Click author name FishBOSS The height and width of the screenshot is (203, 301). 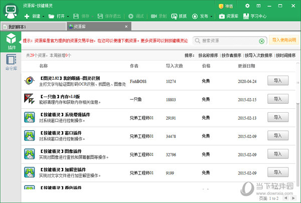[138, 81]
